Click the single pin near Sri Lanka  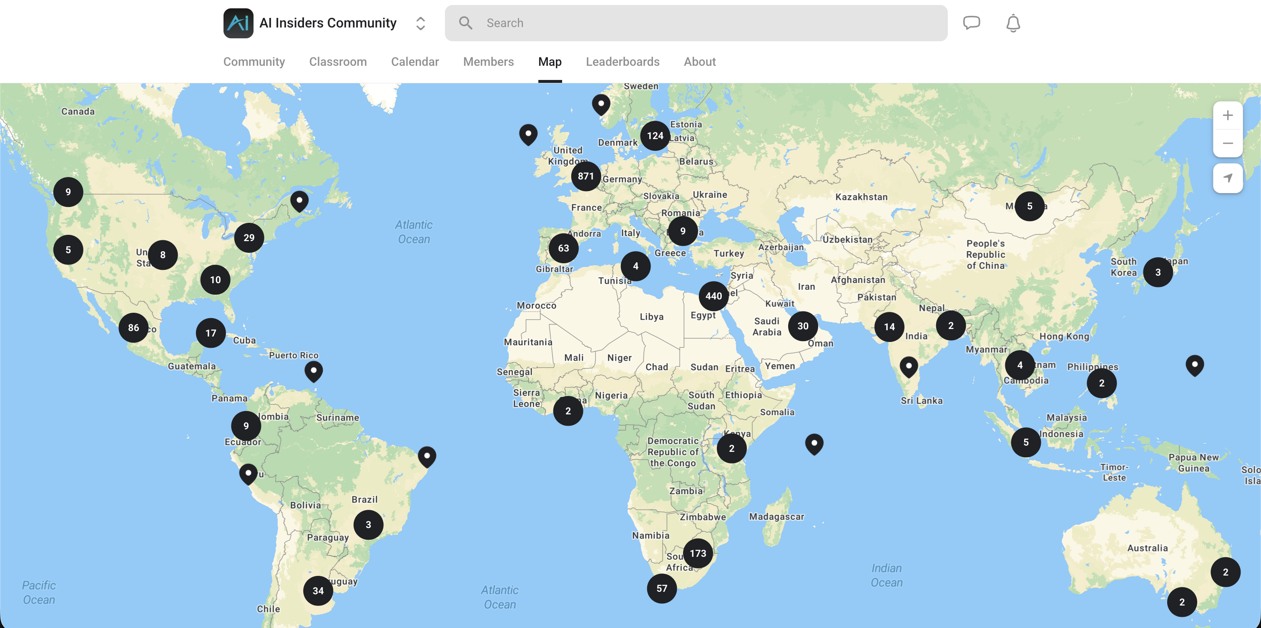click(x=908, y=368)
